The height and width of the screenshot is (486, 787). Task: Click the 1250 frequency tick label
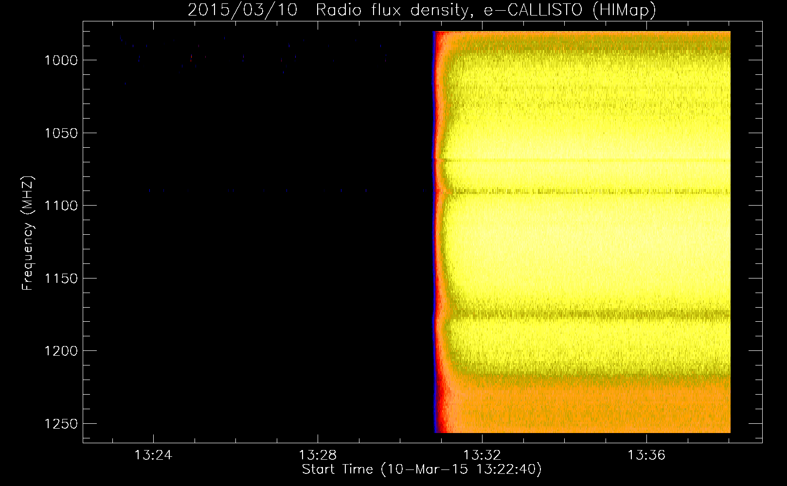click(x=61, y=424)
